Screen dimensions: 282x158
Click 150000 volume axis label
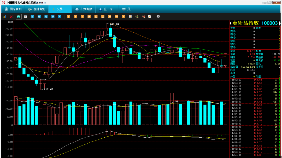[9, 101]
